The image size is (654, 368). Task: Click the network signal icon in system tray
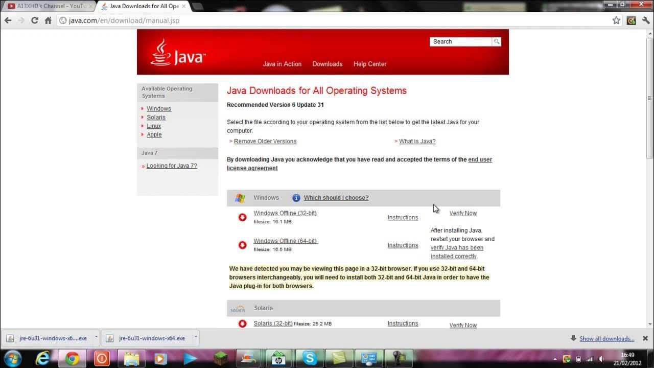(x=590, y=359)
